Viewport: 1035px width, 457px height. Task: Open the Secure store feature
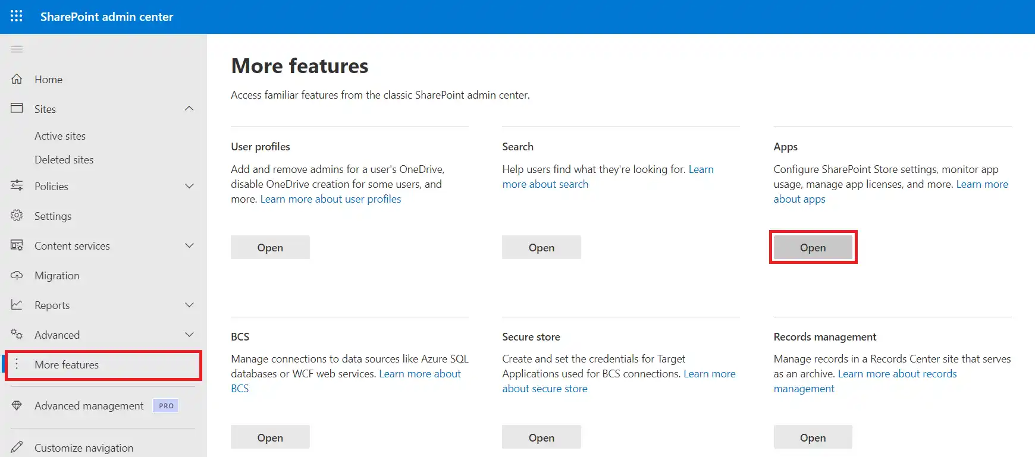point(541,437)
